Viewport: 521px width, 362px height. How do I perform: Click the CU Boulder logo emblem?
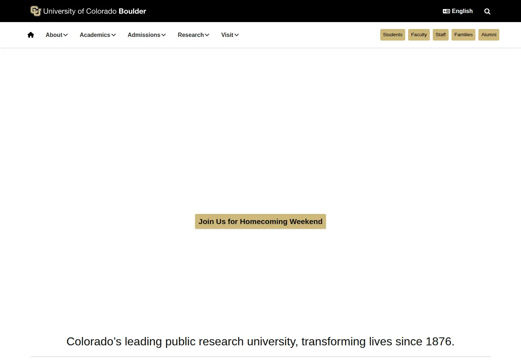36,11
